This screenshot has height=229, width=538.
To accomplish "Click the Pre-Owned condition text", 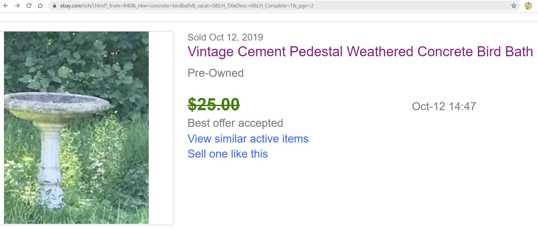I will click(x=215, y=73).
